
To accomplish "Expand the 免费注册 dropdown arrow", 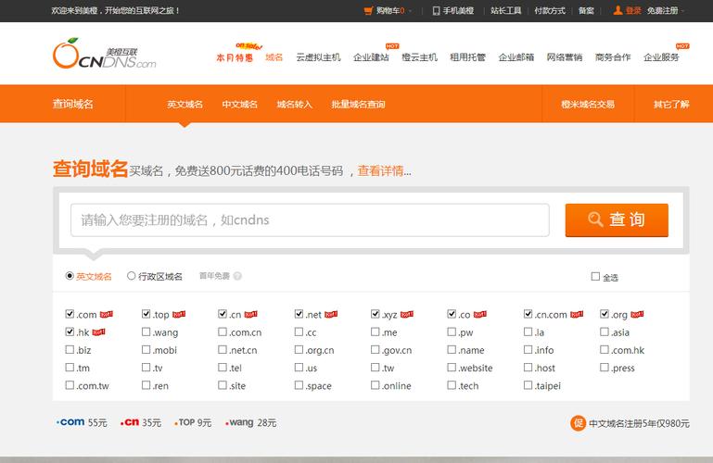I will click(686, 11).
